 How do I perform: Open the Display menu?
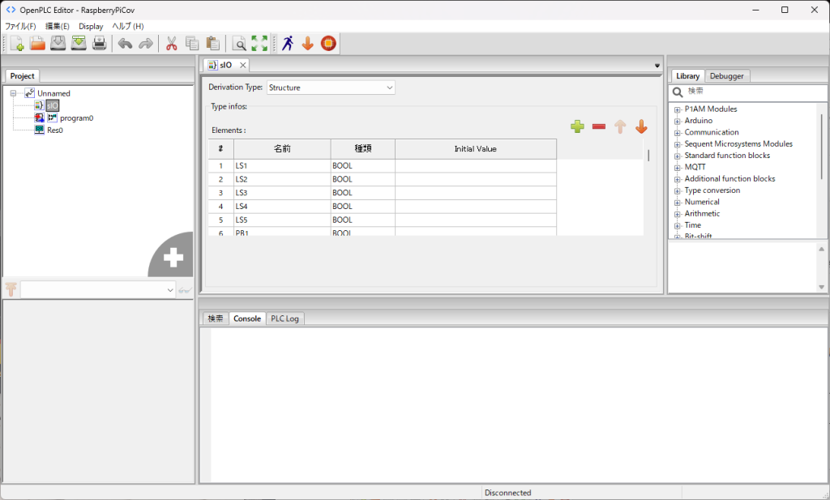[91, 26]
